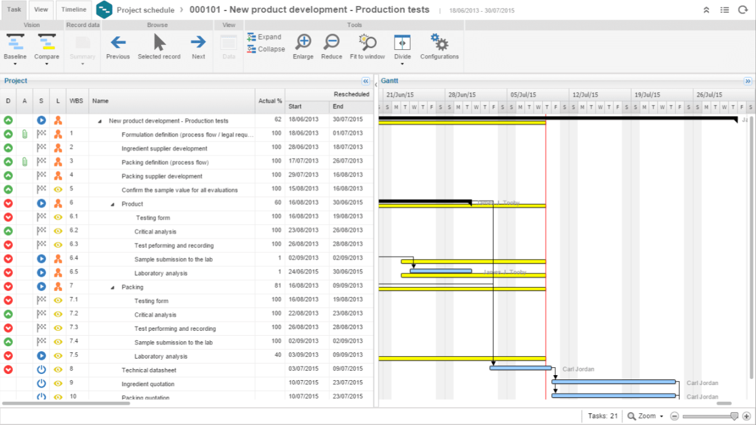Click the refresh icon in title bar
The image size is (756, 425).
coord(742,10)
